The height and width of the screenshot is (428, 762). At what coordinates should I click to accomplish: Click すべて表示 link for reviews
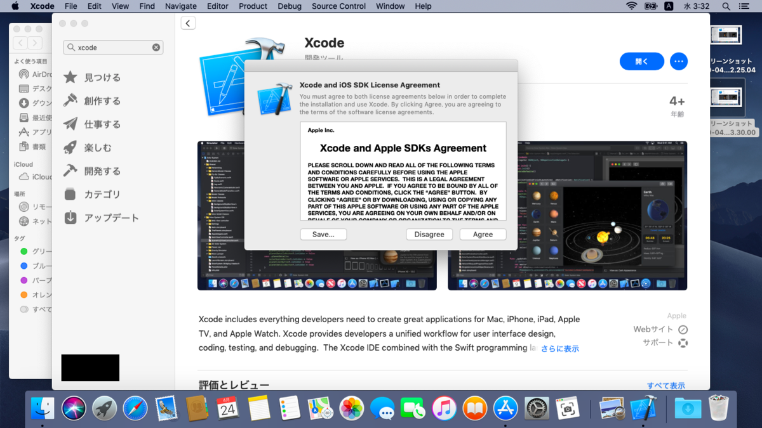pyautogui.click(x=666, y=386)
